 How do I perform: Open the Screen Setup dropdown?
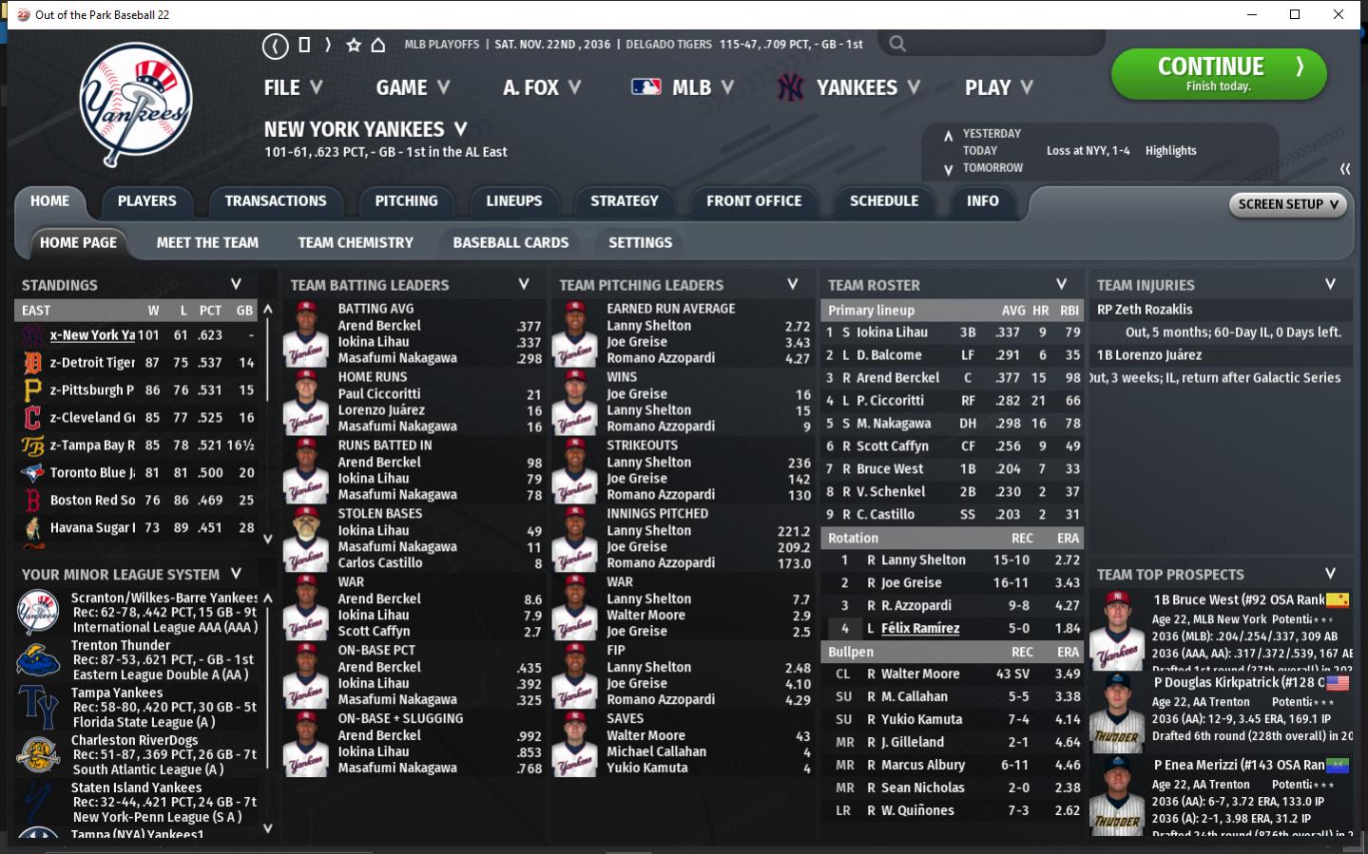click(x=1288, y=204)
